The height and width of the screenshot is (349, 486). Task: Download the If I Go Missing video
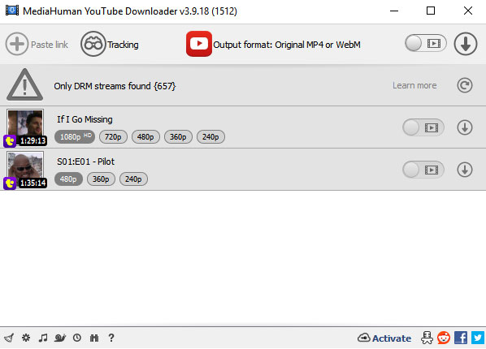[465, 127]
